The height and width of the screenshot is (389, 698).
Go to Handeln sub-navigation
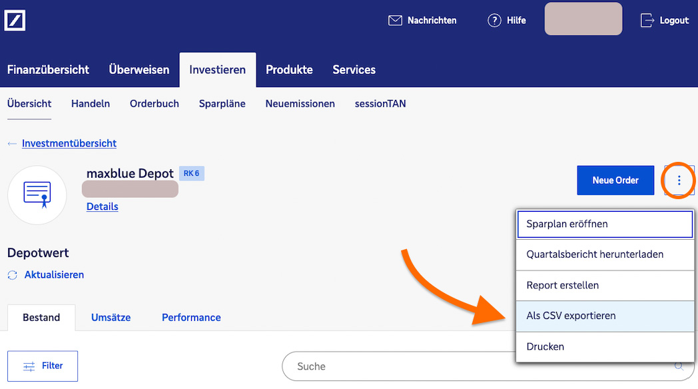coord(91,104)
